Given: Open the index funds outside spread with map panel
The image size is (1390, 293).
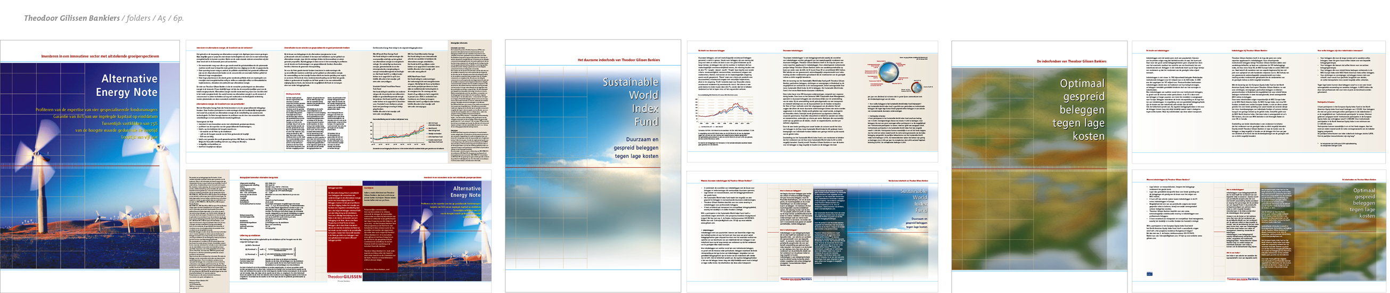Looking at the screenshot, I should tap(1258, 233).
